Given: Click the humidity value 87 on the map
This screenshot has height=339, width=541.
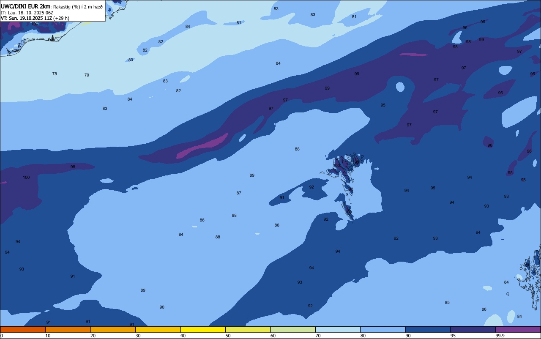Looking at the screenshot, I should (x=239, y=193).
